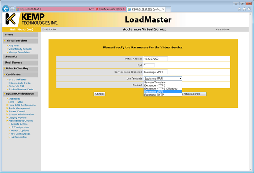The image size is (254, 173).
Task: Pick Exchange HTTPS Offloaded template option
Action: [x=160, y=88]
